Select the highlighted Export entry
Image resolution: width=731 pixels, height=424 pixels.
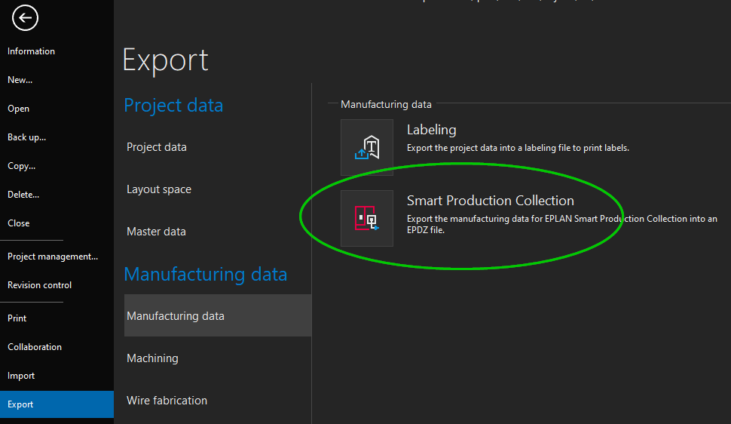(57, 404)
